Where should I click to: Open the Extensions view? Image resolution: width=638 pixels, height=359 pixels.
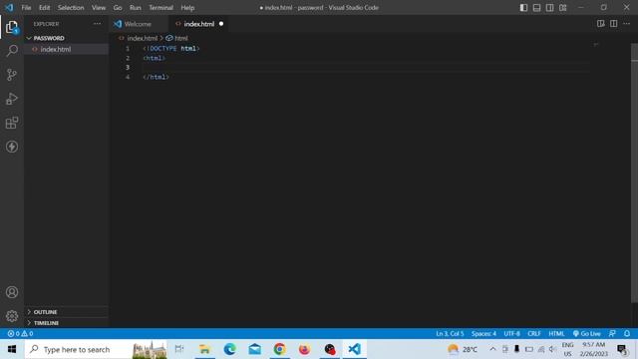(12, 123)
